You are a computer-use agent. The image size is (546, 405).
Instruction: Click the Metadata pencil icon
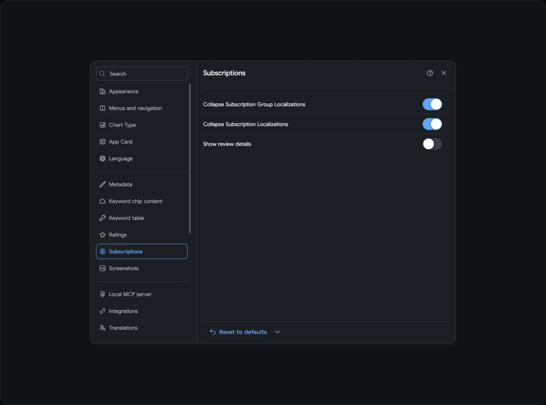[x=102, y=184]
